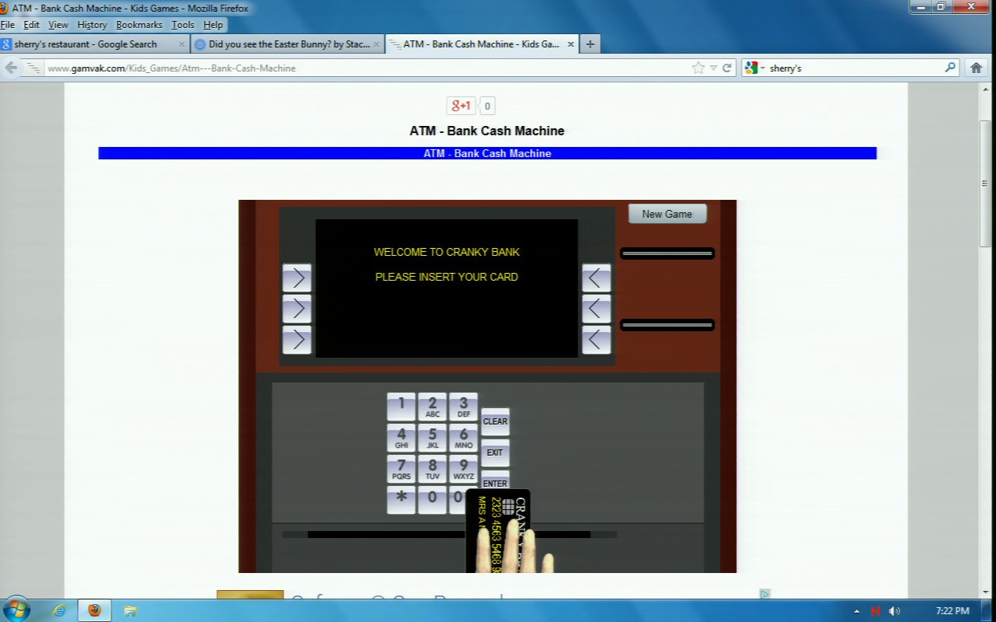Click the bank card to insert it

click(498, 529)
